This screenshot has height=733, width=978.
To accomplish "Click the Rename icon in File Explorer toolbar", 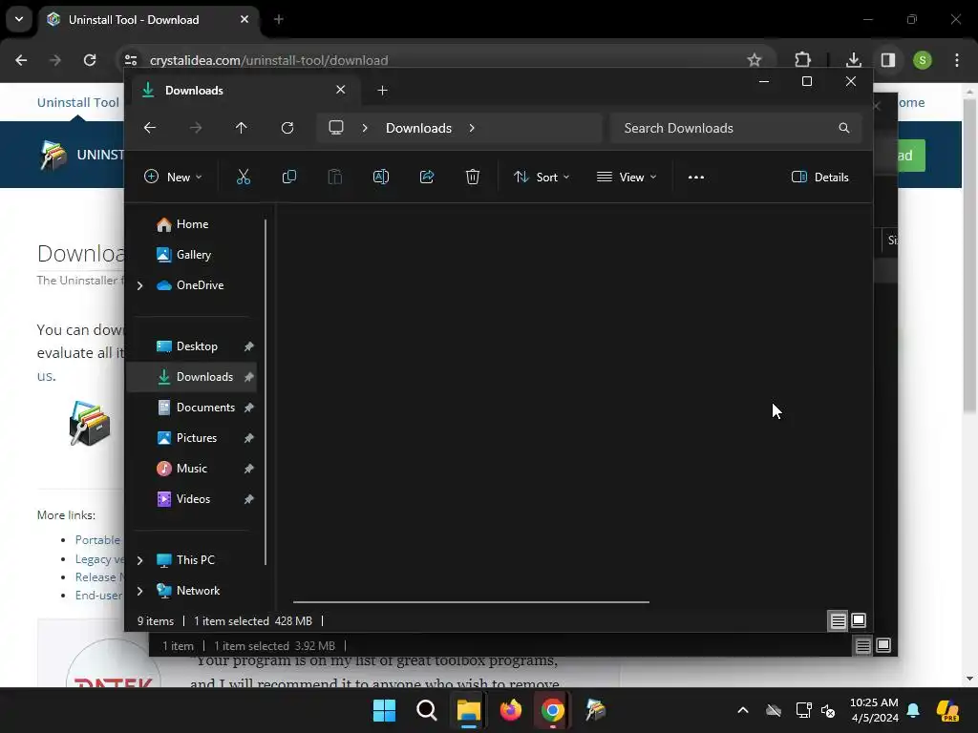I will [381, 177].
